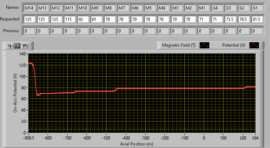The height and width of the screenshot is (148, 270).
Task: Click the Potential (V) legend label
Action: (234, 45)
